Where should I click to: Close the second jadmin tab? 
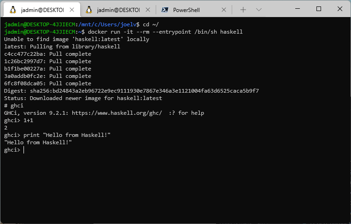(146, 10)
